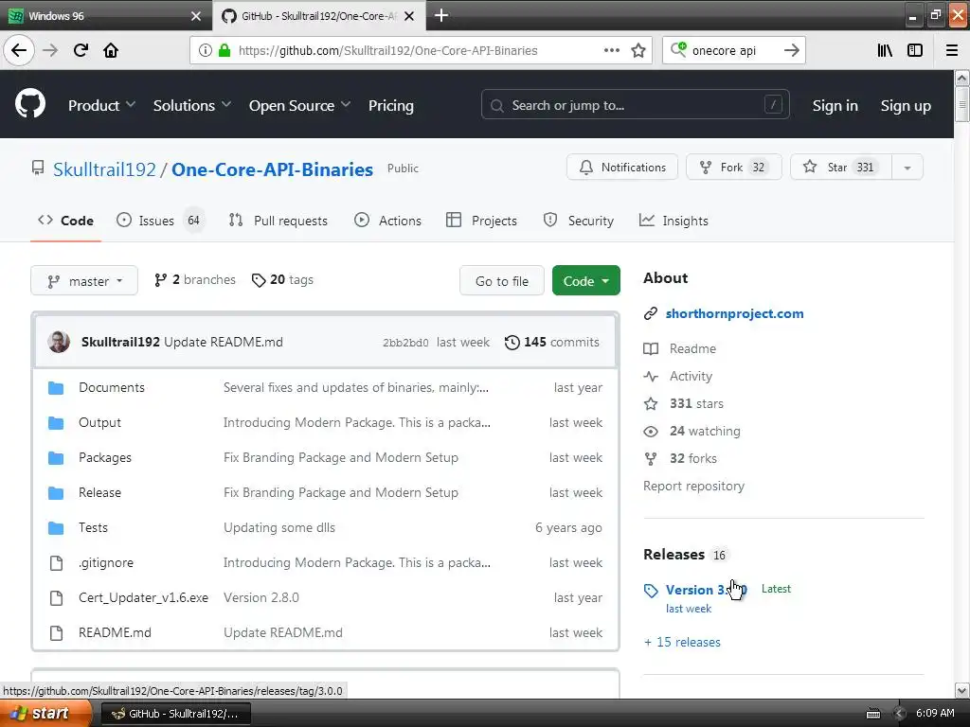Open the Projects tab
The height and width of the screenshot is (727, 970).
tap(481, 221)
